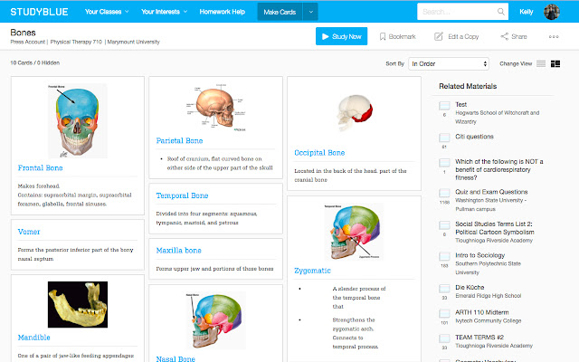Screen dimensions: 579x362
Task: Switch to list view icon
Action: pos(541,63)
